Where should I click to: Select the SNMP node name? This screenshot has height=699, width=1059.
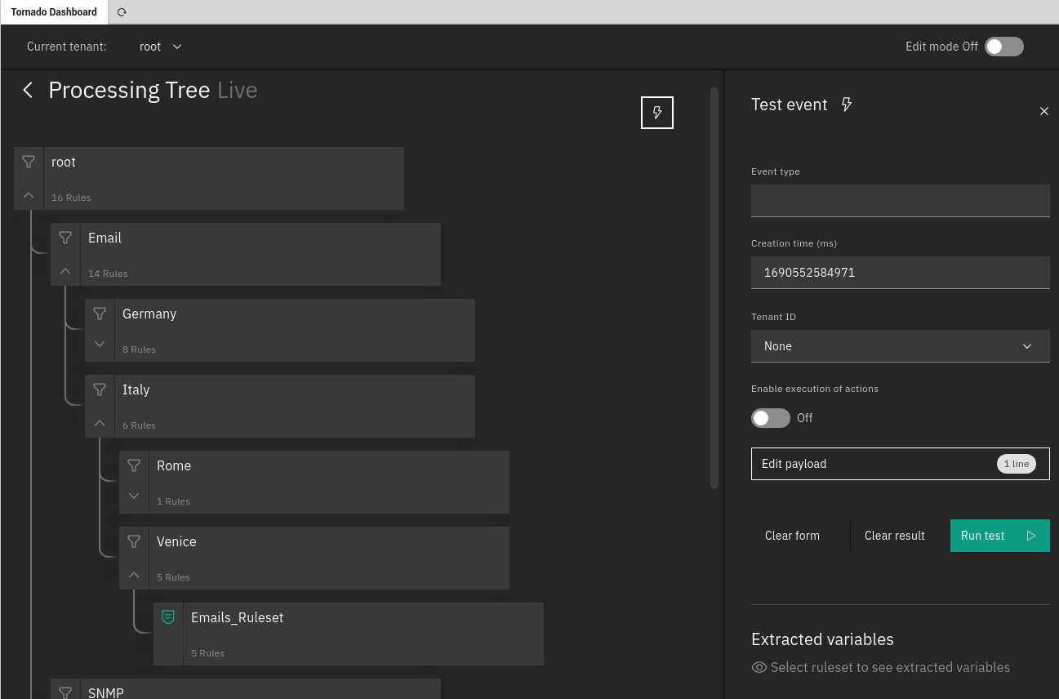(x=106, y=692)
